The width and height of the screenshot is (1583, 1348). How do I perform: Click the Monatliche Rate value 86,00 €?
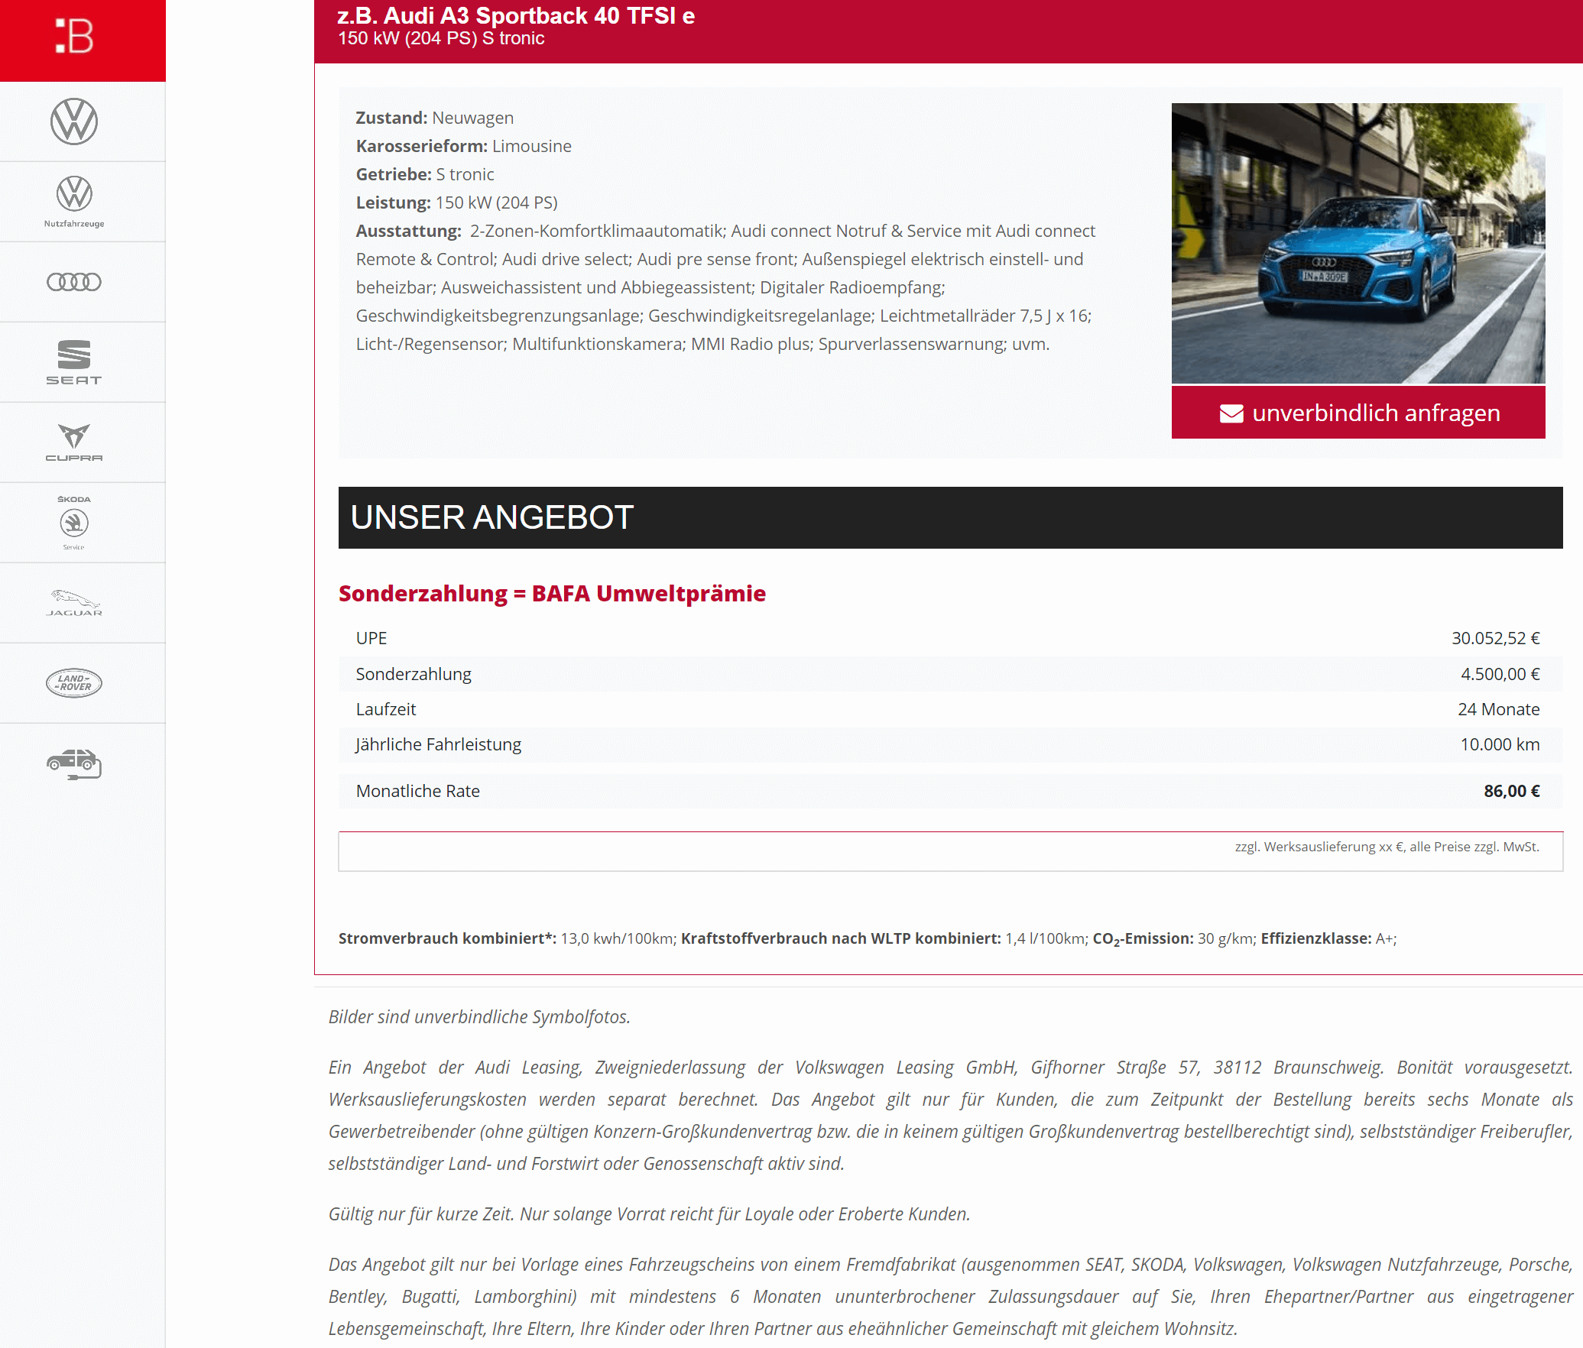tap(1512, 791)
